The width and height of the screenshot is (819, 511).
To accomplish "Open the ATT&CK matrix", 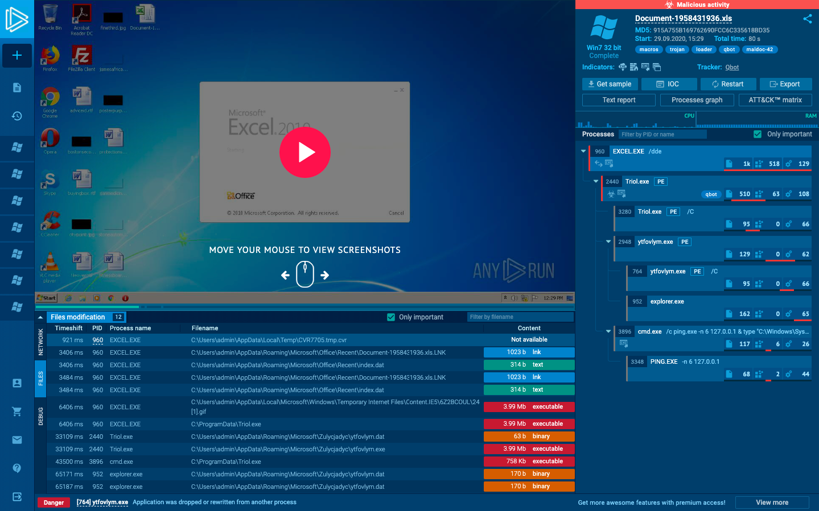I will [775, 100].
